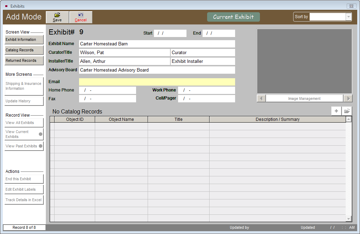Image resolution: width=360 pixels, height=234 pixels.
Task: Click the exhibit image placeholder thumbnail
Action: pyautogui.click(x=304, y=61)
